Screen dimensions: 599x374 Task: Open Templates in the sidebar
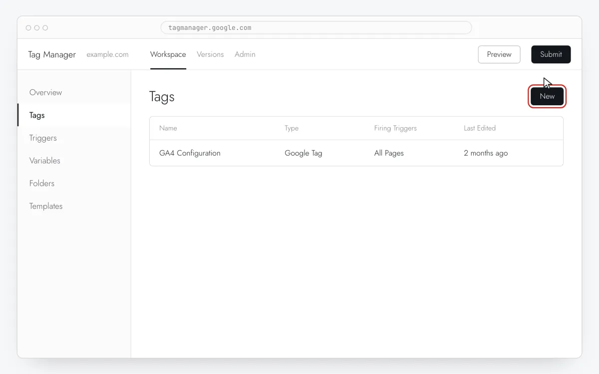point(74,206)
